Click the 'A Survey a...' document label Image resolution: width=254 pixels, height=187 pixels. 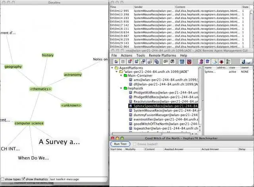point(59,142)
